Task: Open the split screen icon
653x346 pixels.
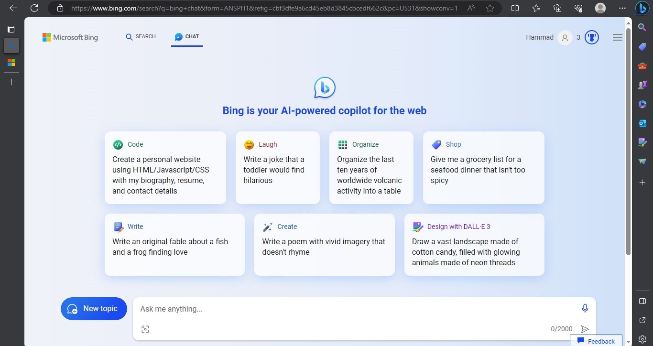Action: [515, 8]
